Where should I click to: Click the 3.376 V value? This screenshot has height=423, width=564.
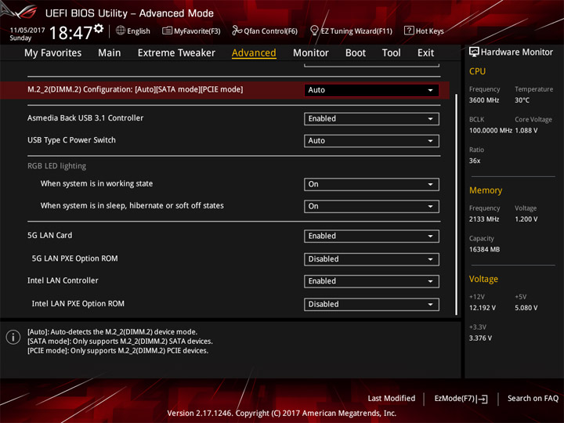pos(480,338)
